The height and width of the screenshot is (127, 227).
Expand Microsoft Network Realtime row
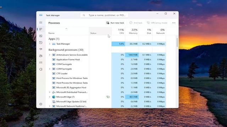[x=50, y=106]
